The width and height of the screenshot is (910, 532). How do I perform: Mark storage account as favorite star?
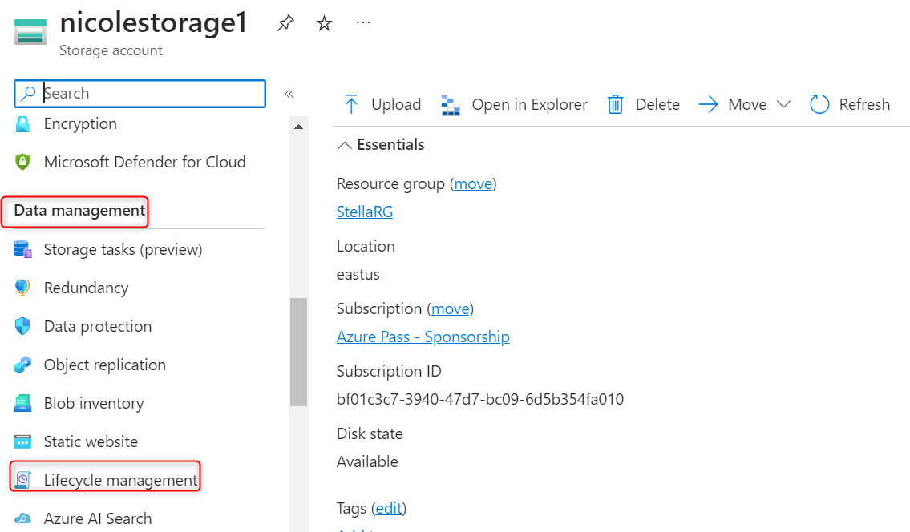click(324, 24)
